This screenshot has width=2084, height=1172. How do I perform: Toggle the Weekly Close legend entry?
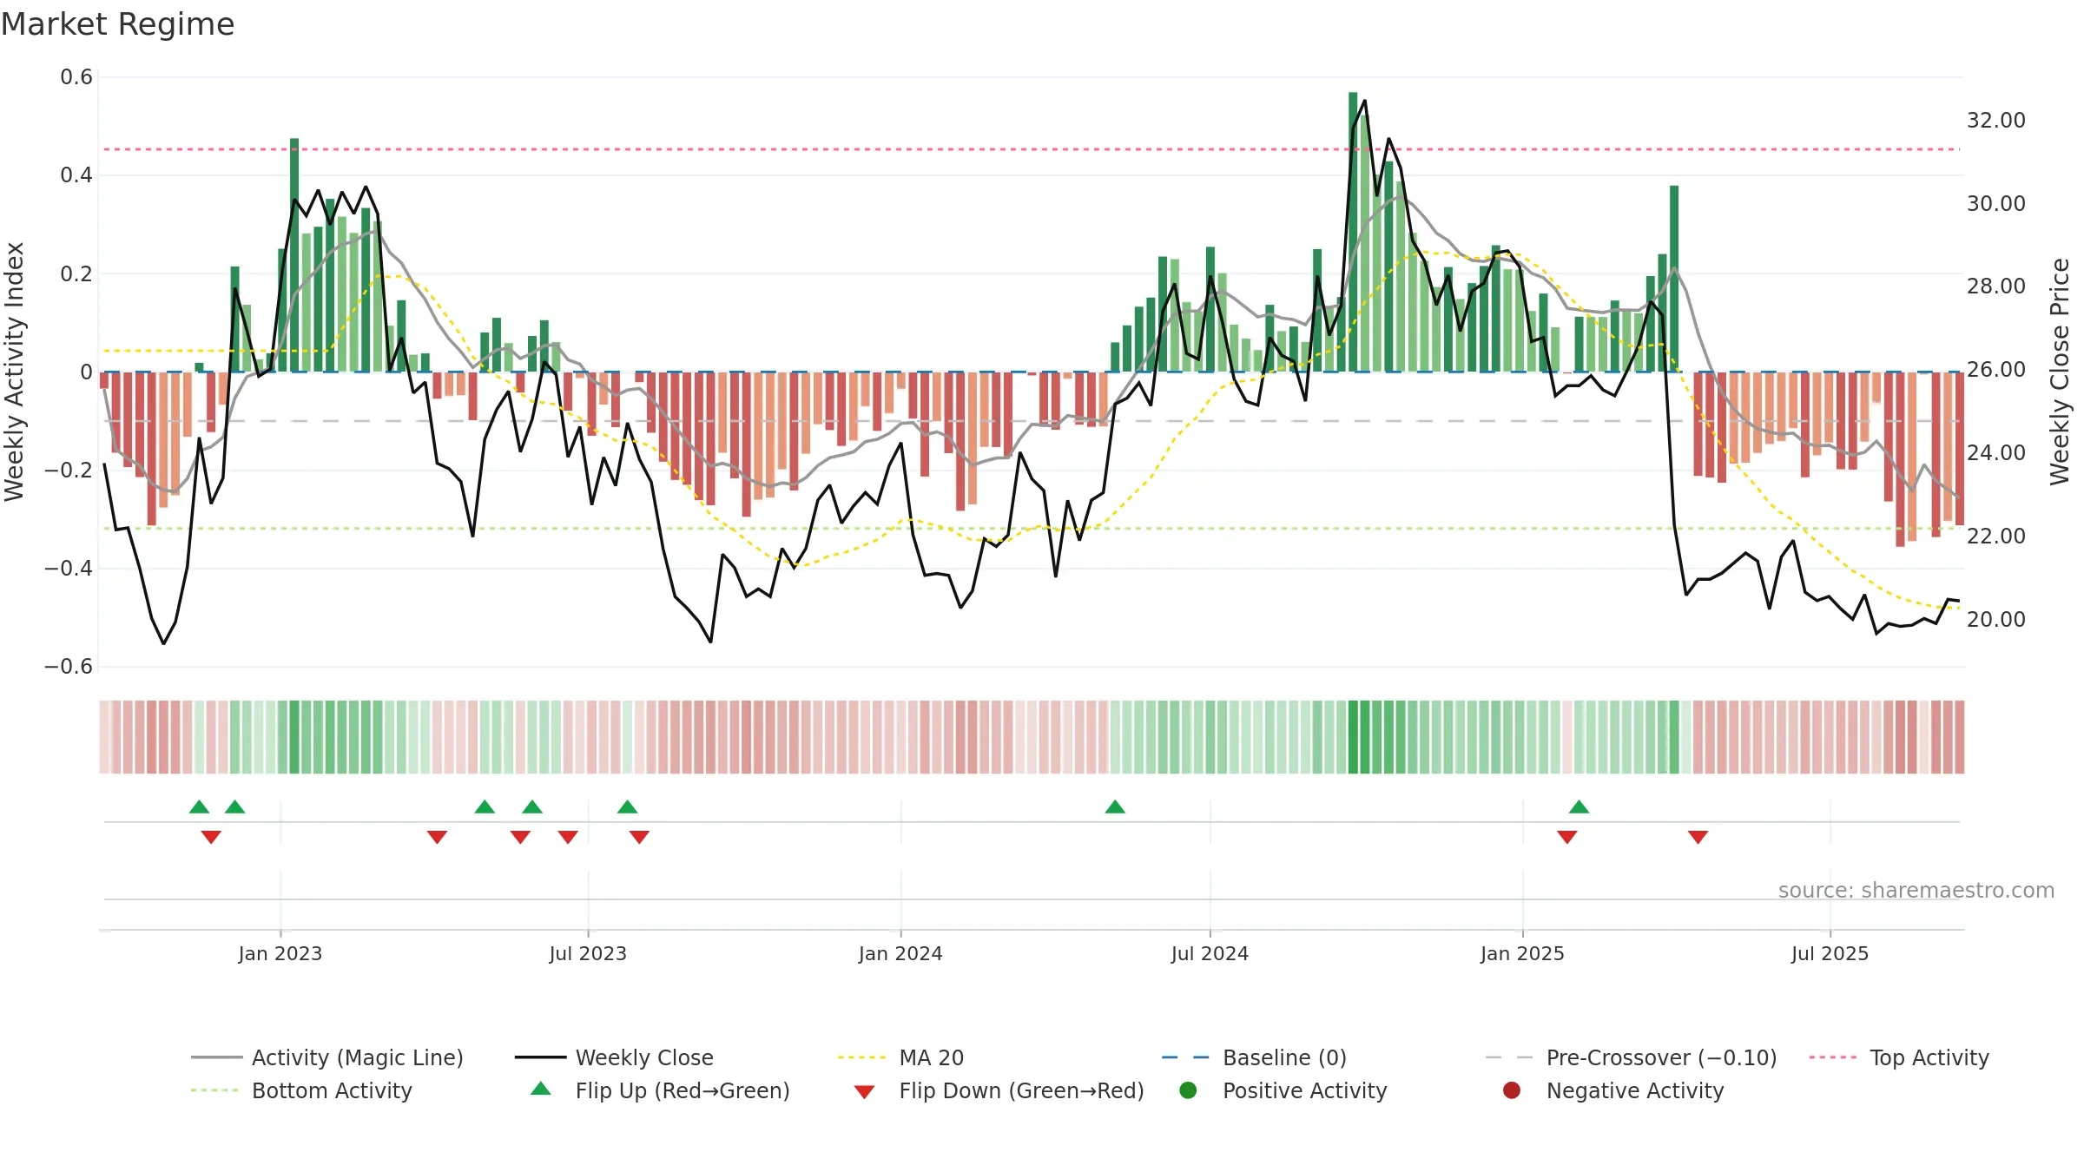click(x=614, y=1057)
